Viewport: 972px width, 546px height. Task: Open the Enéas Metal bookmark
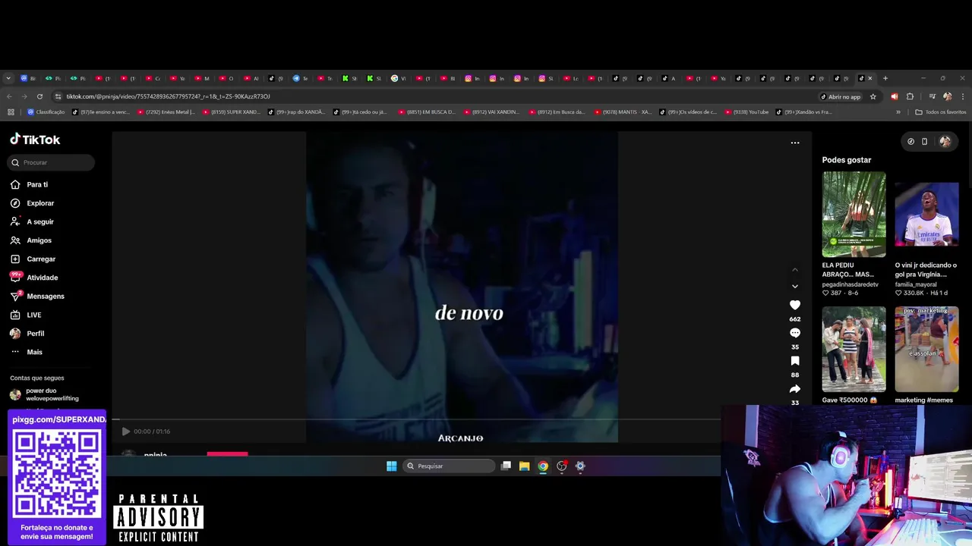pos(166,112)
